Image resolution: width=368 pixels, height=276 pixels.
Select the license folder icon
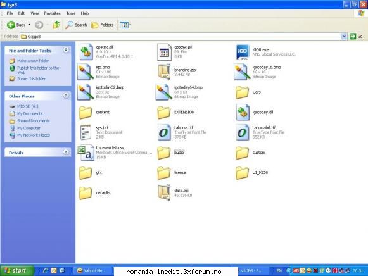tap(163, 173)
